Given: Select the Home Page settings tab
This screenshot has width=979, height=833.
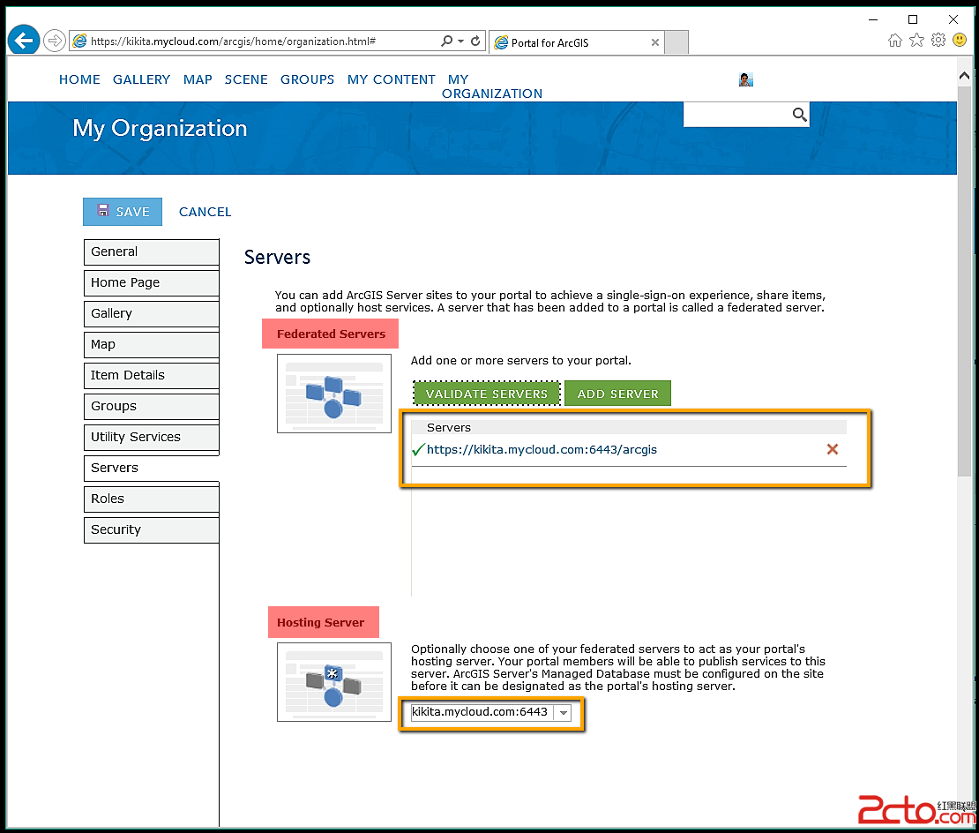Looking at the screenshot, I should [151, 283].
